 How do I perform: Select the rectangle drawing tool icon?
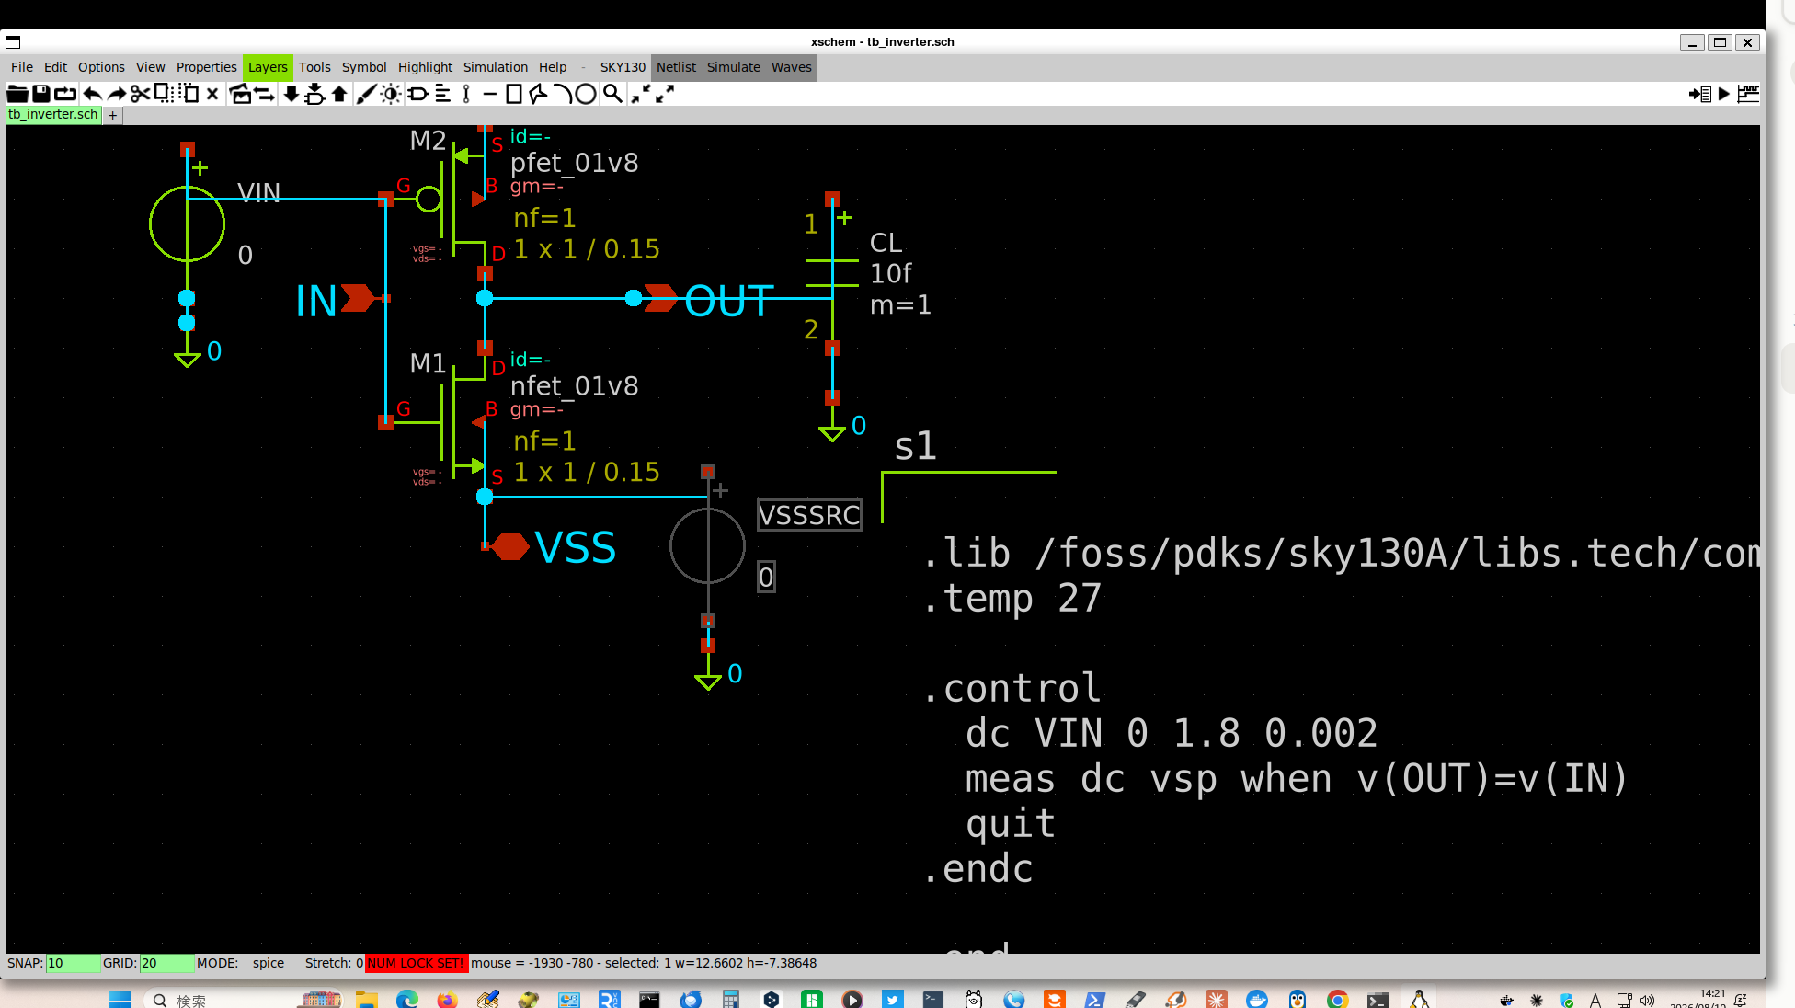click(x=514, y=94)
